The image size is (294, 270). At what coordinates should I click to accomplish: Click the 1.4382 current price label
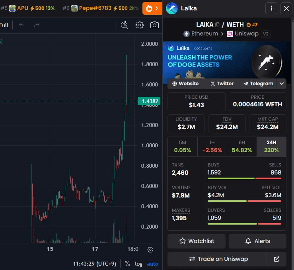(149, 101)
